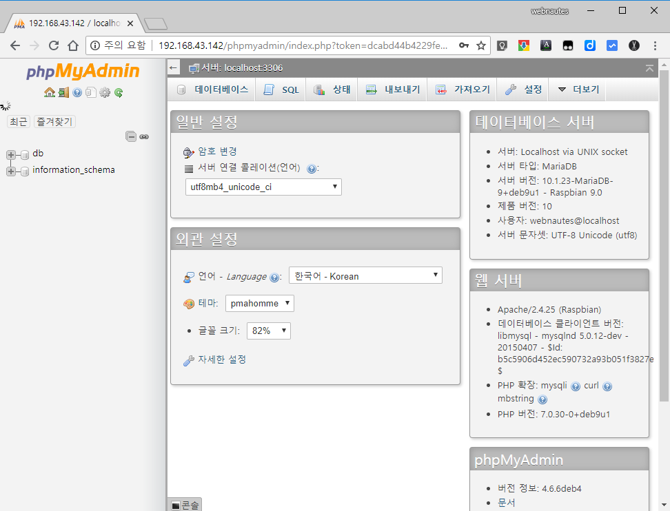Open the Korean language selection dropdown

(365, 275)
